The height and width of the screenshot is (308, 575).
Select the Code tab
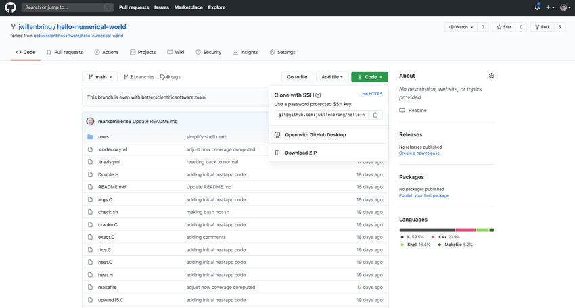click(26, 52)
